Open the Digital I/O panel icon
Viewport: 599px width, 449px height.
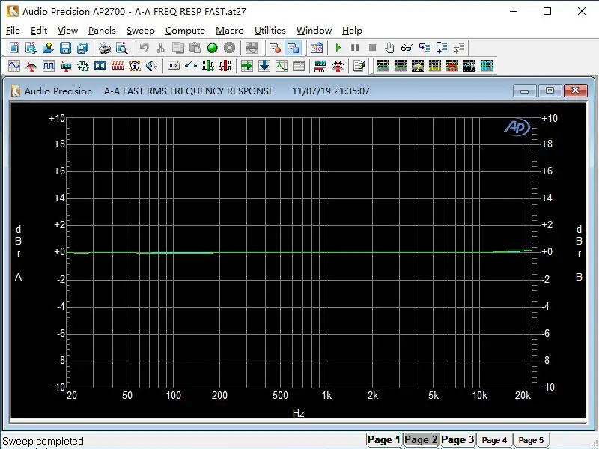pyautogui.click(x=83, y=66)
